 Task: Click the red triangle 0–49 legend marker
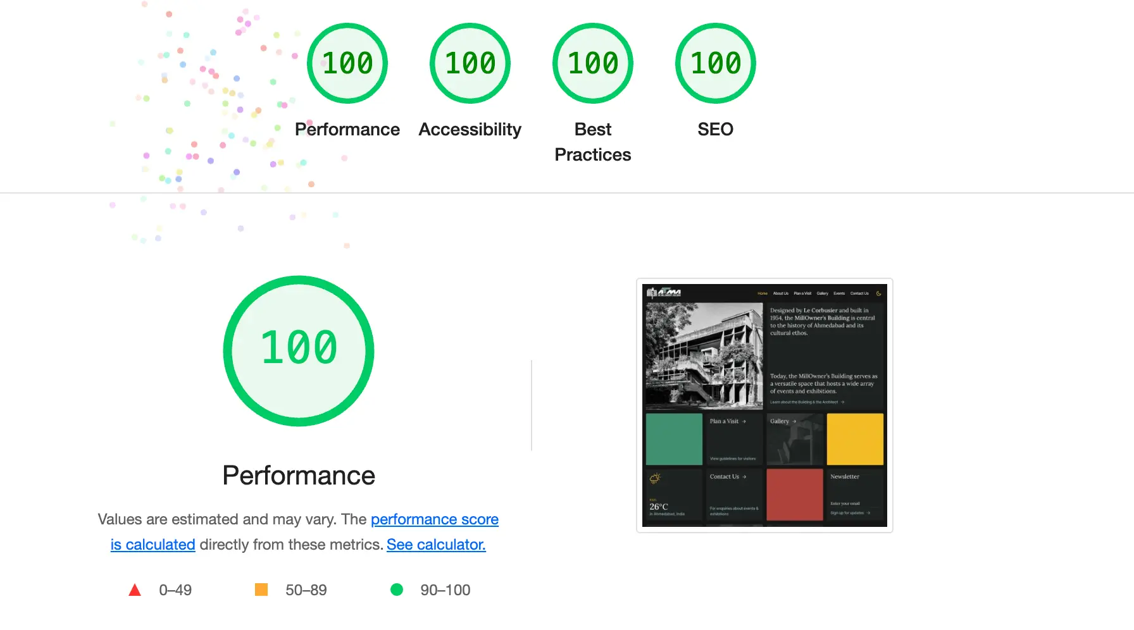[x=135, y=590]
